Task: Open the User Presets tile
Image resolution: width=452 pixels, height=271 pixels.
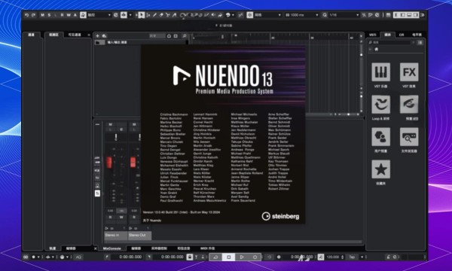Action: pos(380,137)
